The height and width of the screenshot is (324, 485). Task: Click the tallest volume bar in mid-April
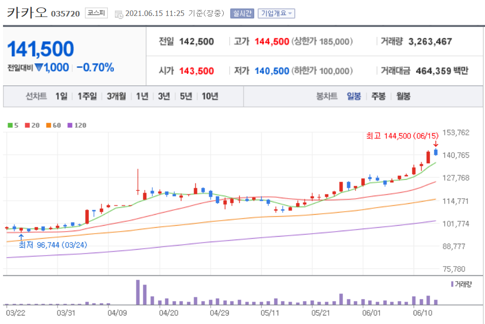138,292
